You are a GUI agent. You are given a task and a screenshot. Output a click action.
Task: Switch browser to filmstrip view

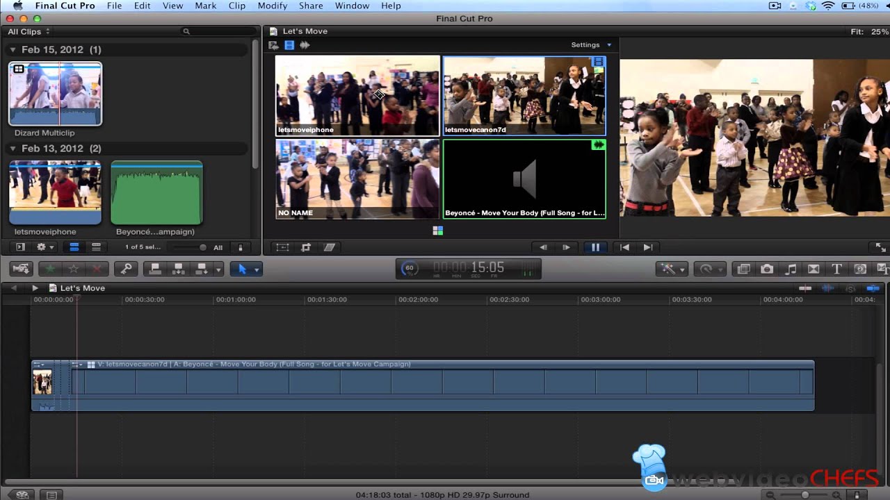click(x=74, y=247)
